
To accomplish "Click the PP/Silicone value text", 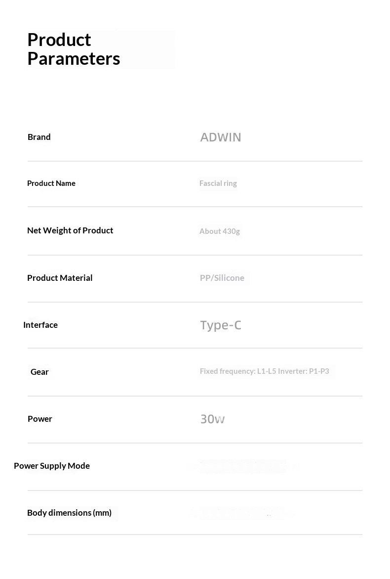I will click(x=222, y=278).
